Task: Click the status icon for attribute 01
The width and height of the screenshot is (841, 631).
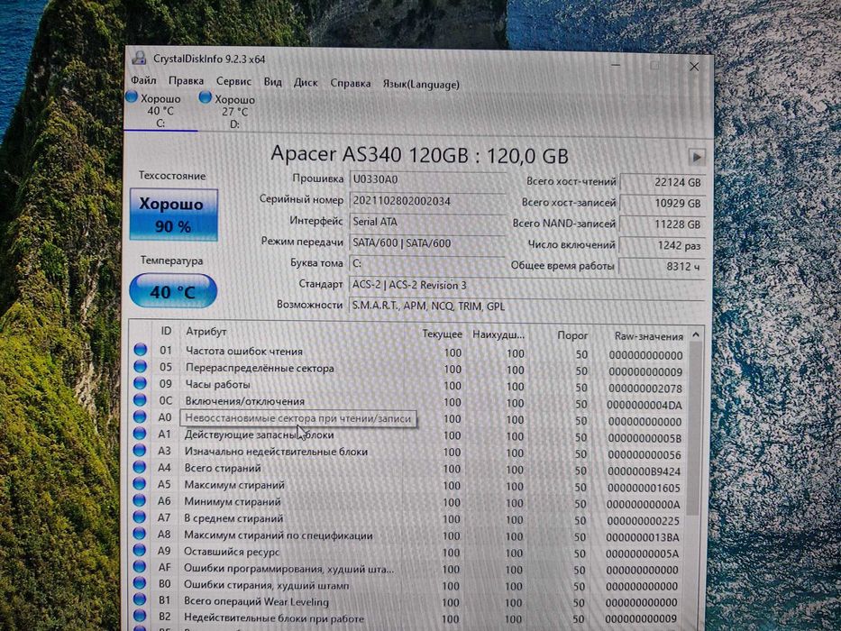Action: click(141, 350)
